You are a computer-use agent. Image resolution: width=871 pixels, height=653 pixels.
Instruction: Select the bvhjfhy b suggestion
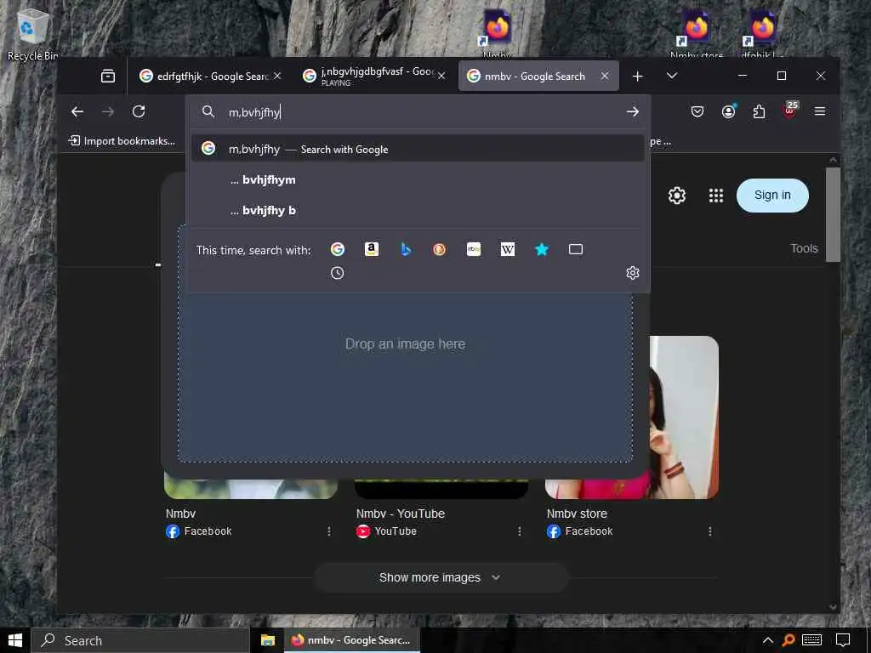click(x=418, y=211)
